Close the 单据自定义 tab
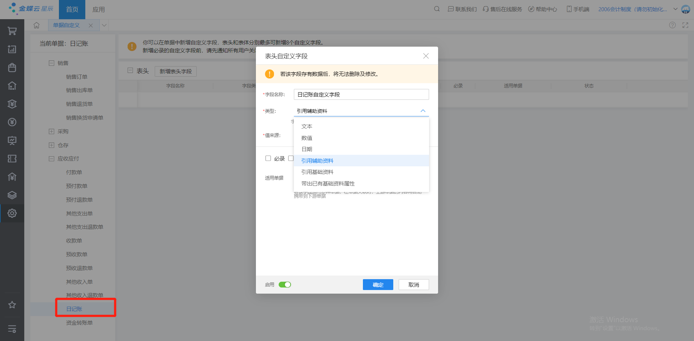 (x=91, y=25)
